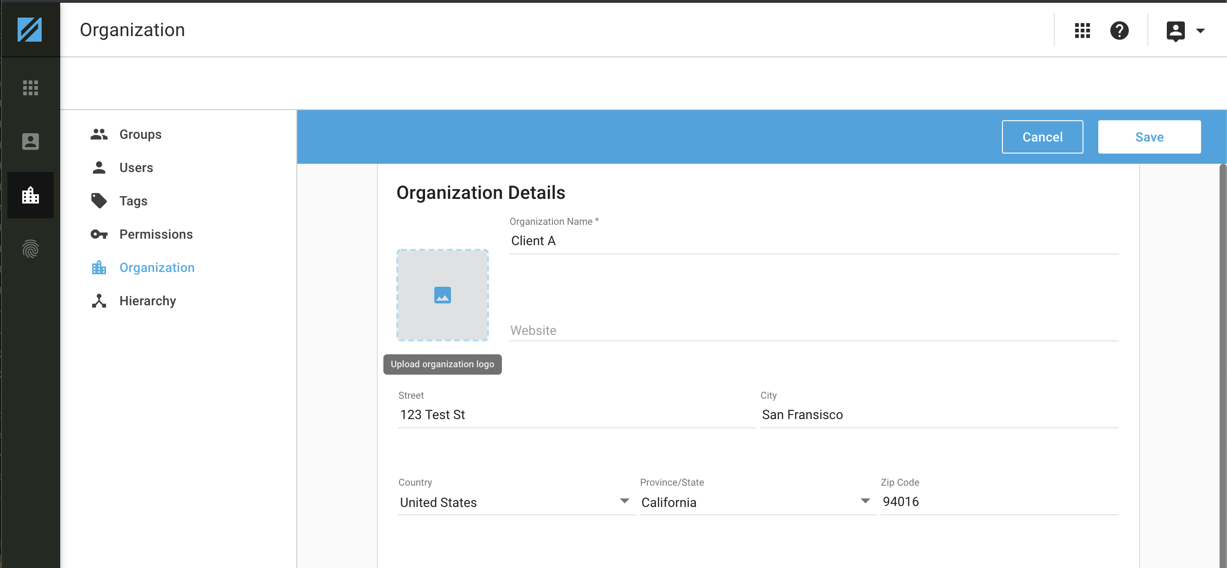Image resolution: width=1227 pixels, height=568 pixels.
Task: Go to Users section
Action: point(136,168)
